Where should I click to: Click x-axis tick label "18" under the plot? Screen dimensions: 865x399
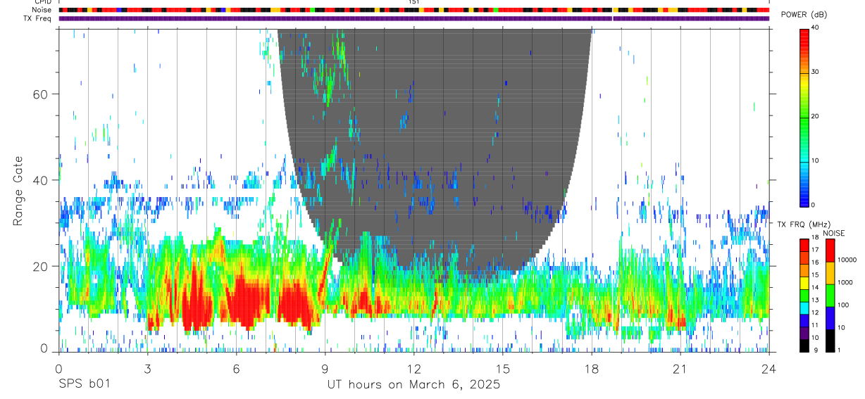592,368
